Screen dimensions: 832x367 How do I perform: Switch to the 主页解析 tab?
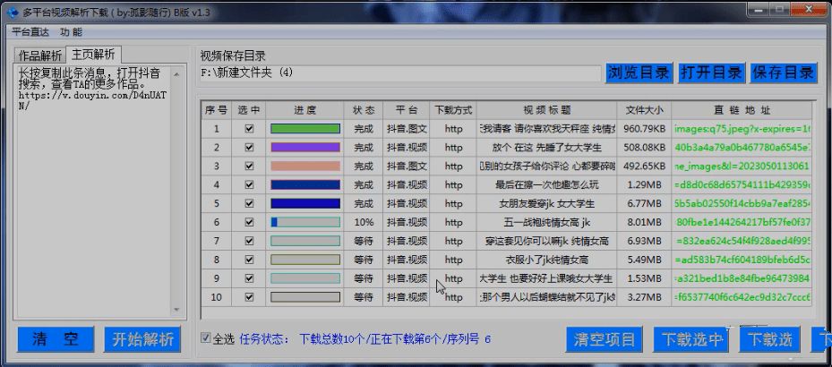click(x=93, y=55)
